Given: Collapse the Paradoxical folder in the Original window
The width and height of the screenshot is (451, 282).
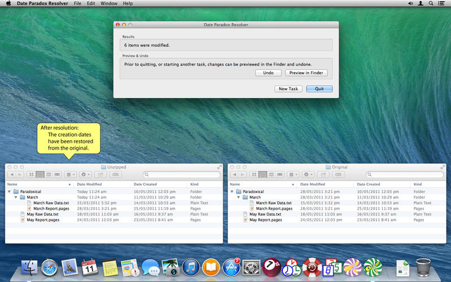Looking at the screenshot, I should 232,192.
